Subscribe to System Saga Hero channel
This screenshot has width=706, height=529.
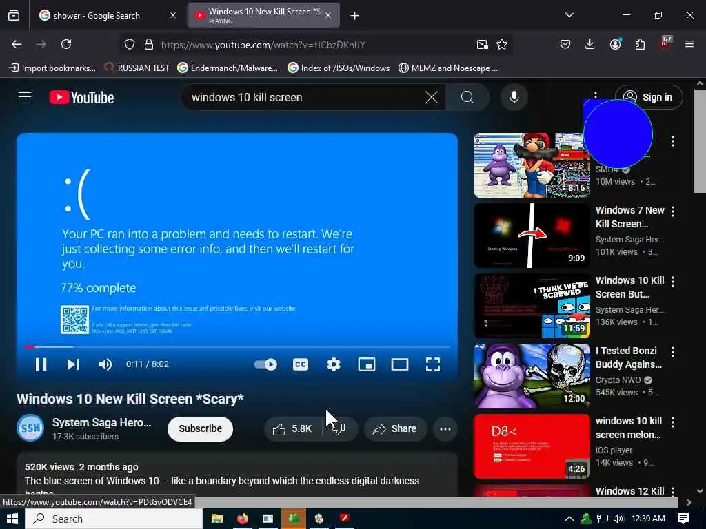coord(201,428)
